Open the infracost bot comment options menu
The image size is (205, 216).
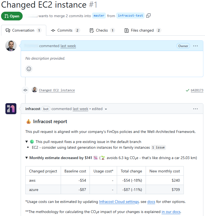click(x=195, y=109)
